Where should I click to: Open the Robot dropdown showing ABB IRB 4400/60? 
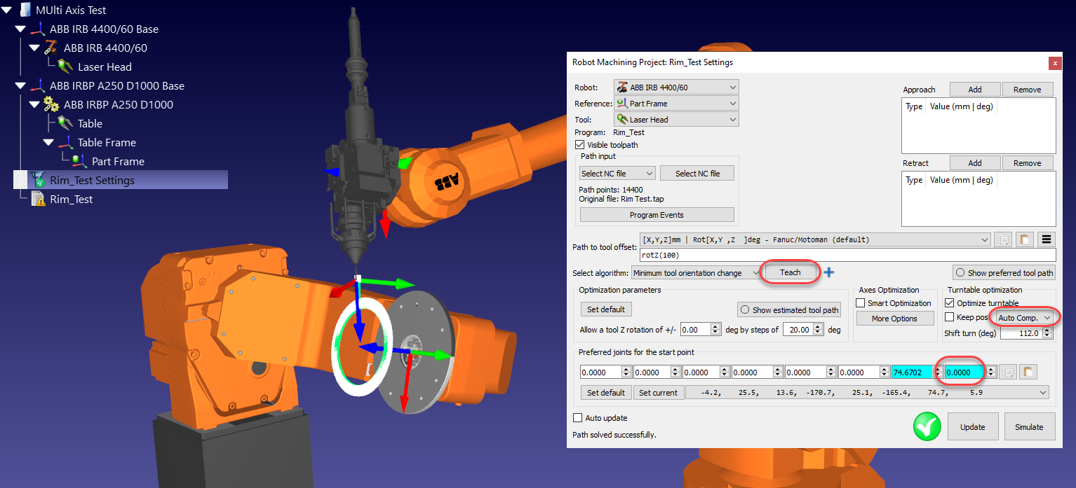[x=675, y=88]
